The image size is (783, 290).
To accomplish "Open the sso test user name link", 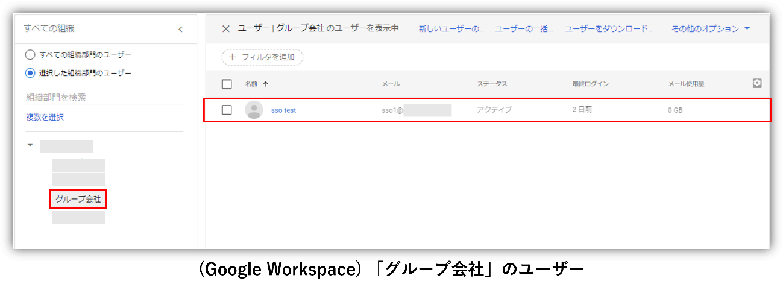I will click(283, 110).
